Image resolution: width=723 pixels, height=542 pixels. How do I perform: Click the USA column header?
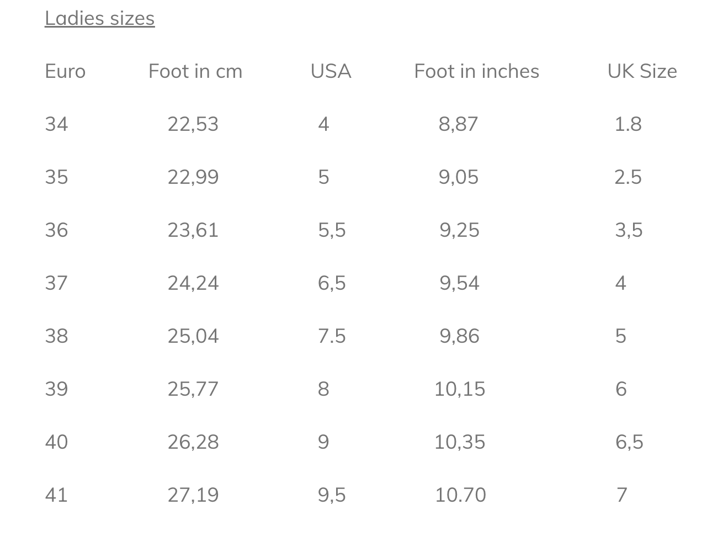coord(331,71)
